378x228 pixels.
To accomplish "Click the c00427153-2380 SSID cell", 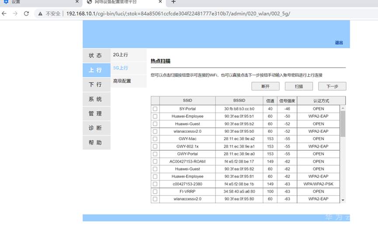I will pos(187,184).
